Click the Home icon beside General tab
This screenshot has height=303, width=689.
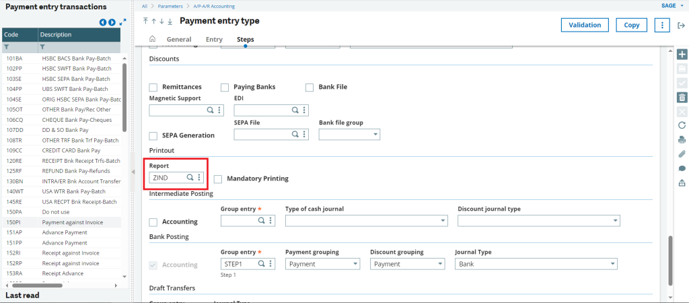(153, 38)
